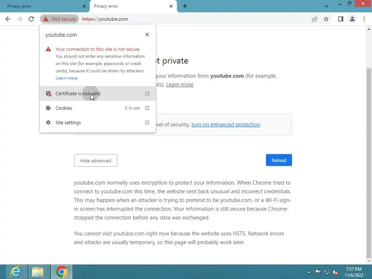This screenshot has height=279, width=372.
Task: Go back using the browser back arrow
Action: click(8, 19)
